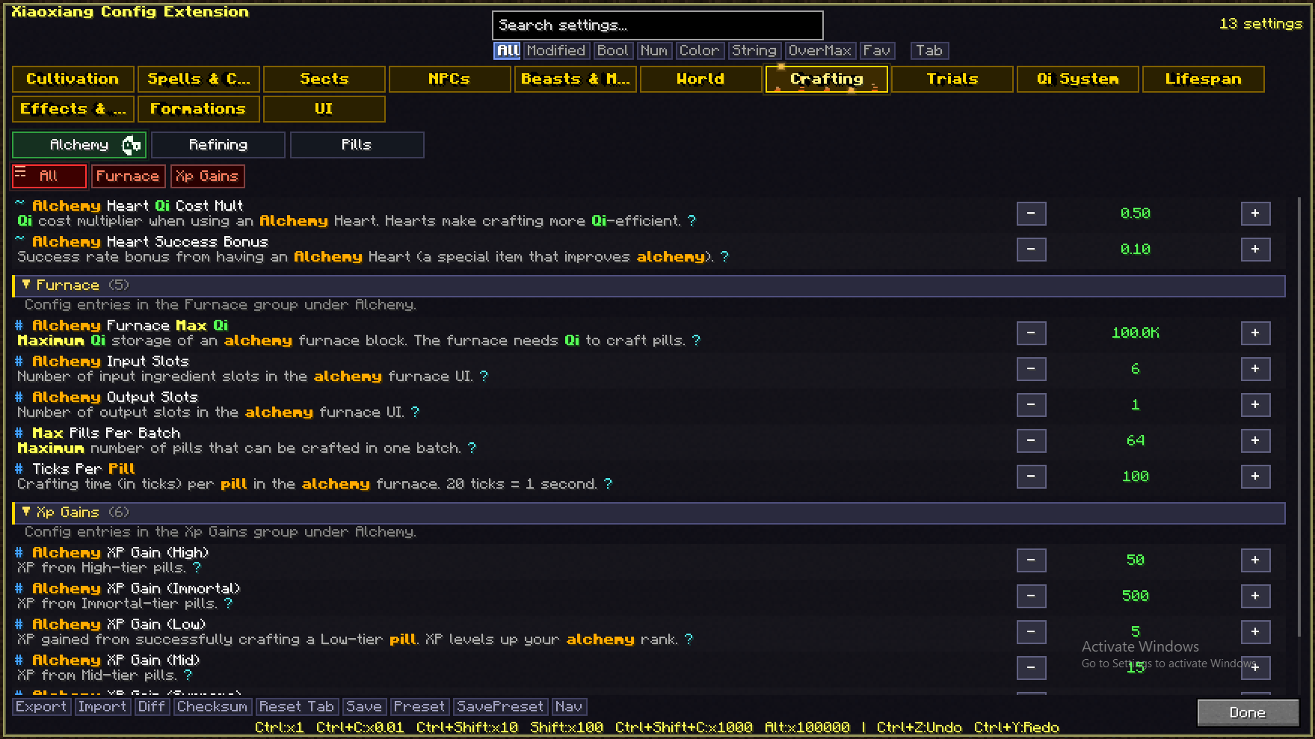Filter by the Xp Gains group chip

tap(207, 176)
